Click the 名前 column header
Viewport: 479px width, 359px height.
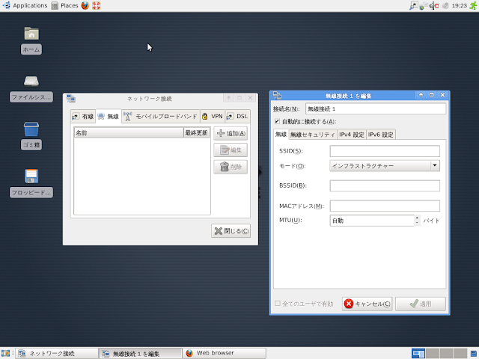click(x=129, y=133)
